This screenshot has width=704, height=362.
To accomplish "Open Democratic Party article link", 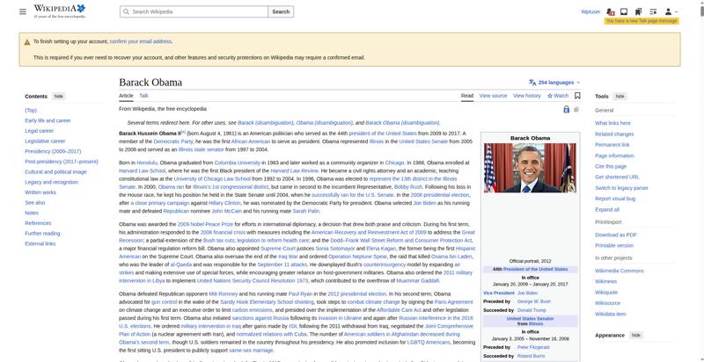I will 173,141.
